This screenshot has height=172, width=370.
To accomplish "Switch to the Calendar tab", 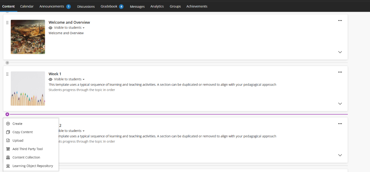I will tap(27, 6).
